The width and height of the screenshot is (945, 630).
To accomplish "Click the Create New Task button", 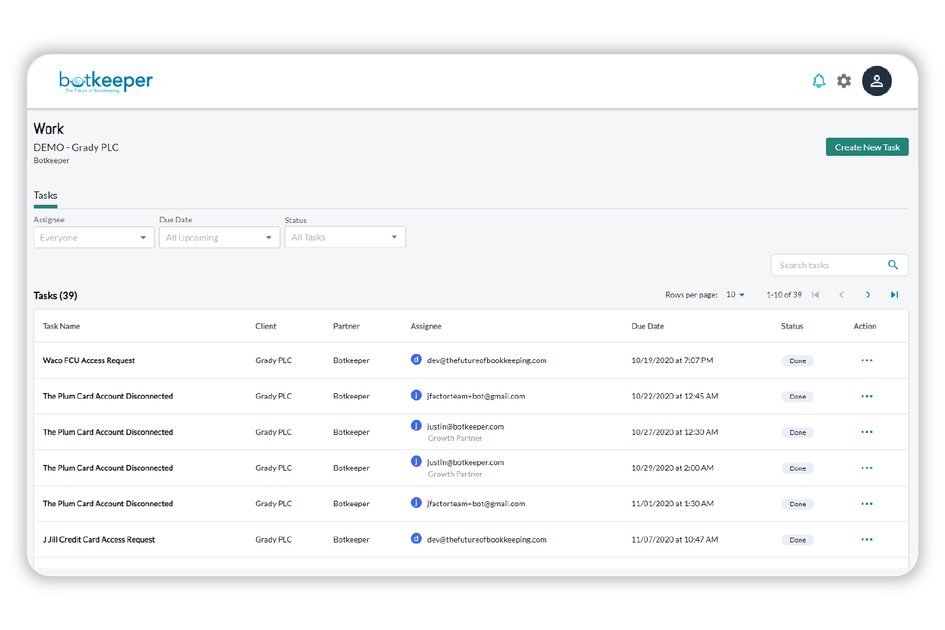I will click(x=866, y=147).
